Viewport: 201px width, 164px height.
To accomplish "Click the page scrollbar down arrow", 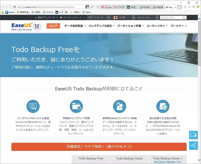I will [199, 160].
